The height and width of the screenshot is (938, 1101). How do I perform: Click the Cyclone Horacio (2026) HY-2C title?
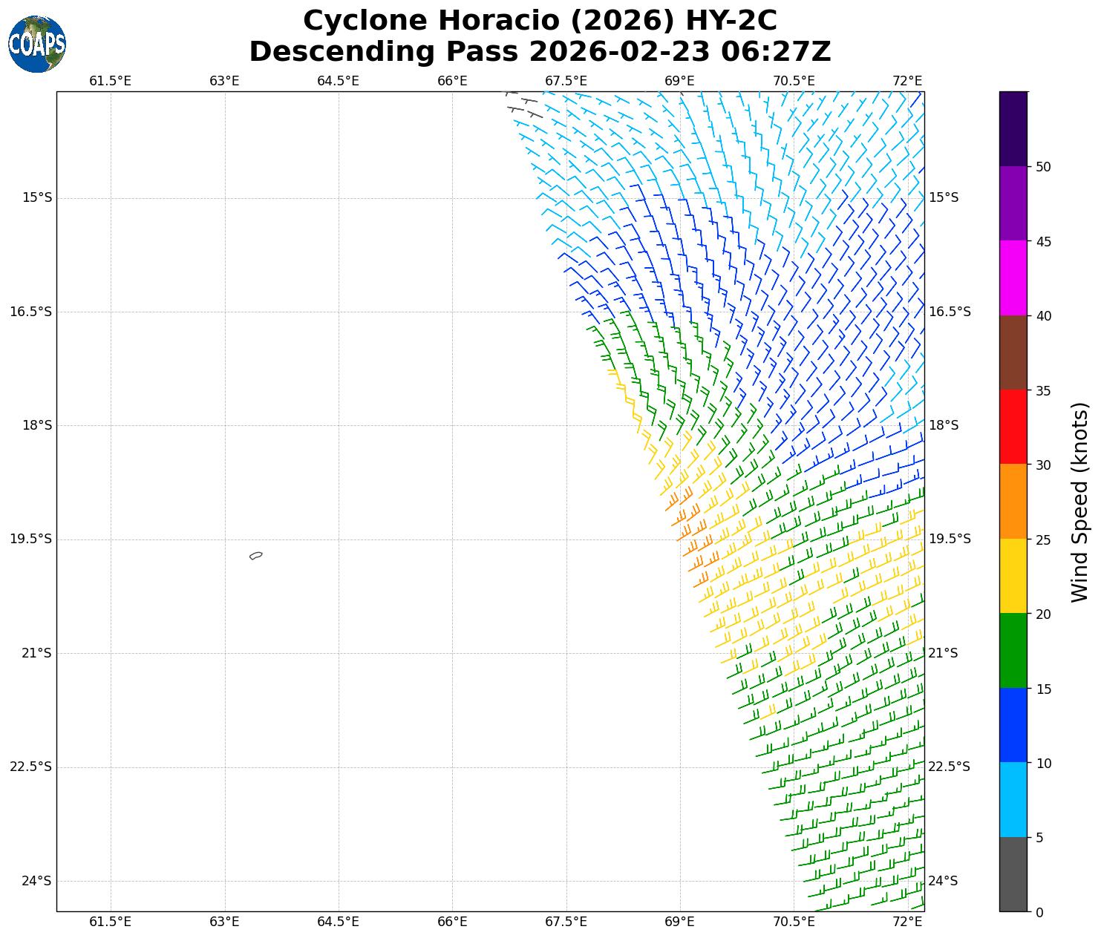coord(540,21)
